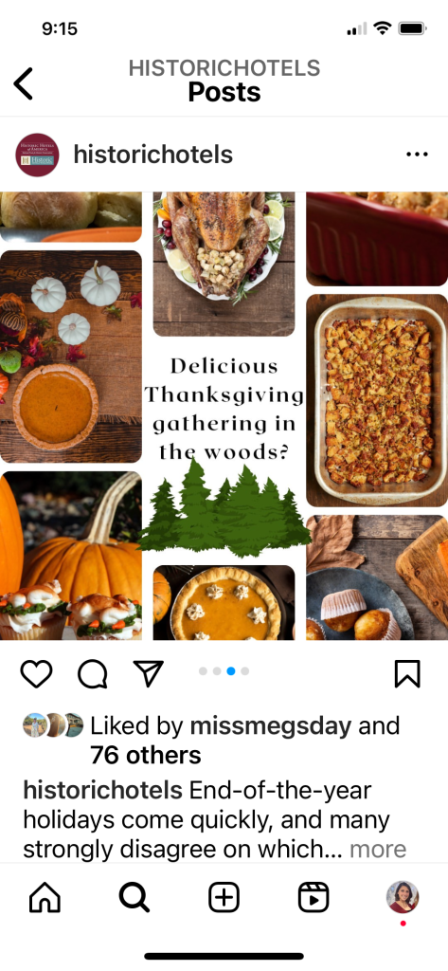Create a new post with the plus icon
448x971 pixels.
(x=224, y=897)
